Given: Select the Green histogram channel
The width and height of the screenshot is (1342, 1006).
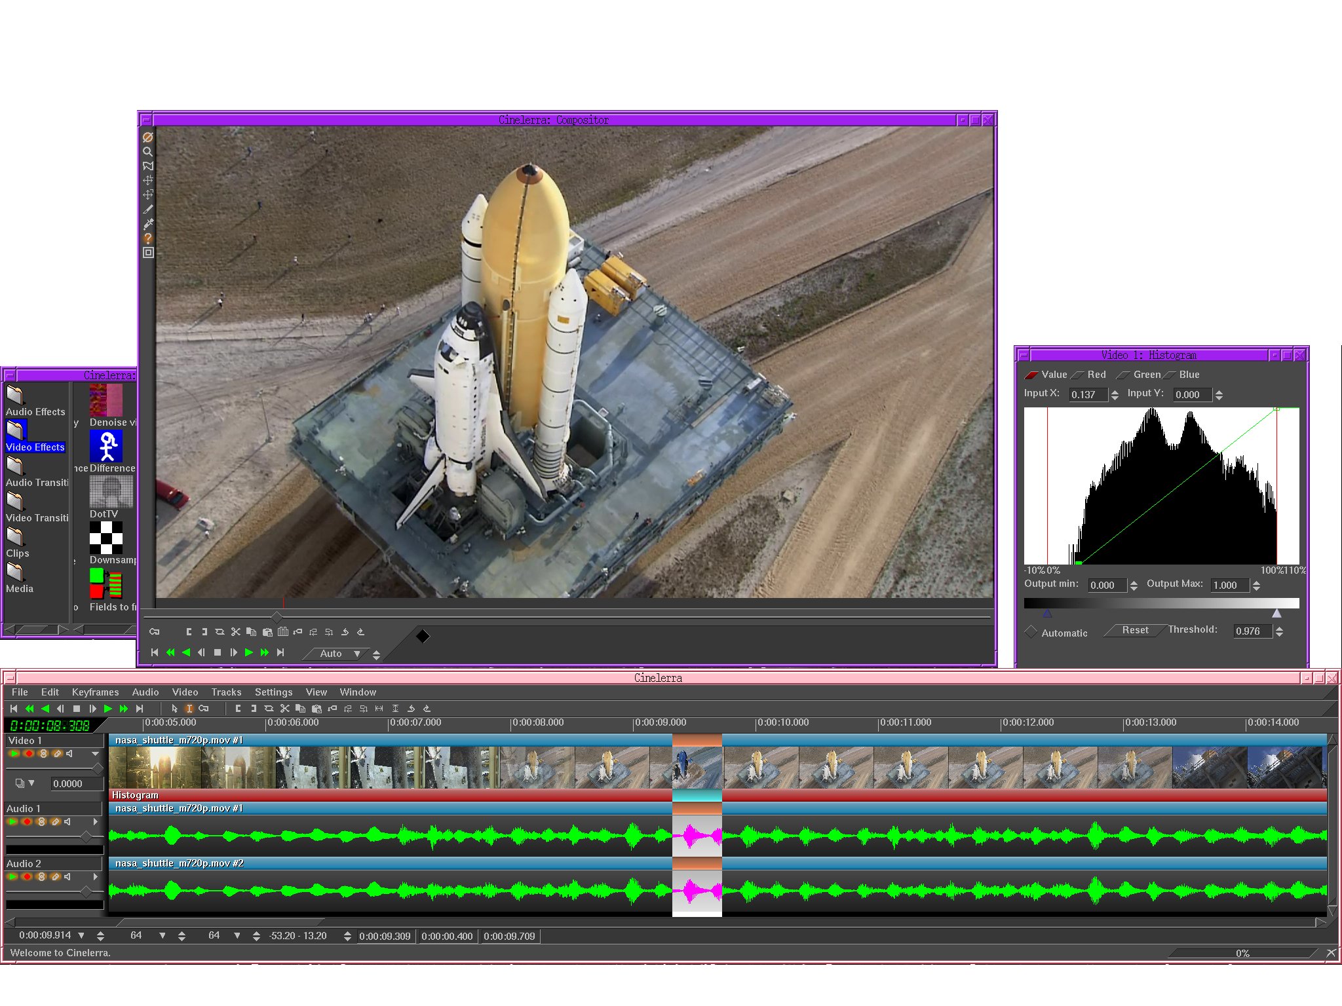Looking at the screenshot, I should (x=1139, y=375).
